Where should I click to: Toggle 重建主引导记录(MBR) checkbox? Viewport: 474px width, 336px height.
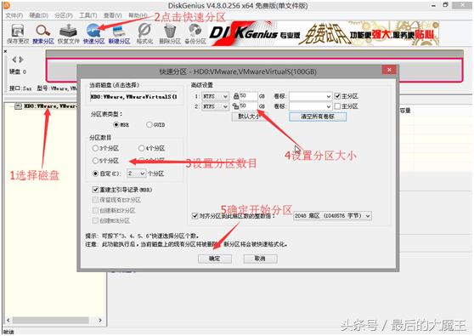[x=95, y=190]
